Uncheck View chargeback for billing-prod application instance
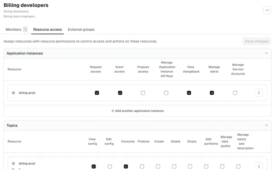 [189, 93]
